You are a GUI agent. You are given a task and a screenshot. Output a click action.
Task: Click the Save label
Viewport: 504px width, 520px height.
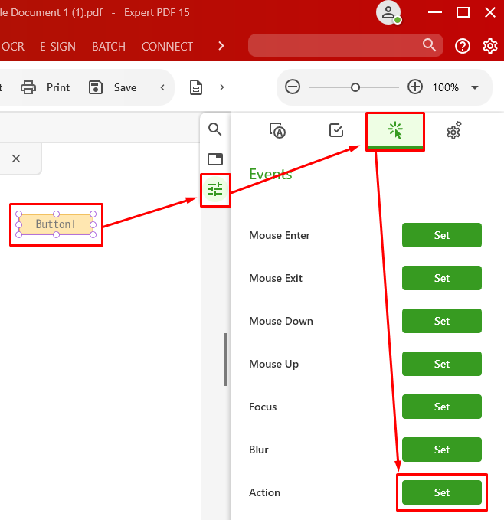click(125, 87)
